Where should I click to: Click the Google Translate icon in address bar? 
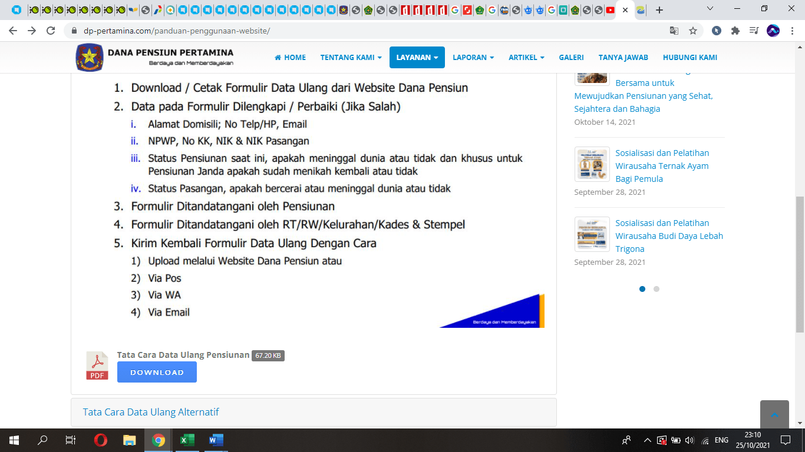coord(674,31)
